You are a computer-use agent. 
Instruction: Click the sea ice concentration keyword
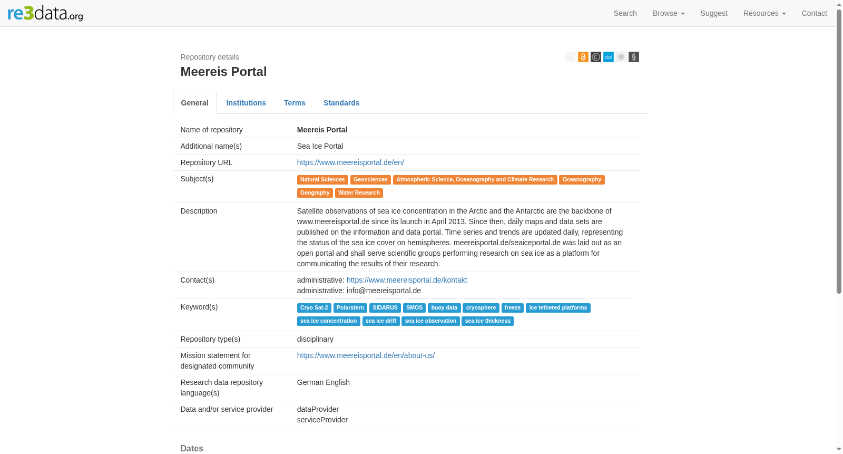coord(329,321)
